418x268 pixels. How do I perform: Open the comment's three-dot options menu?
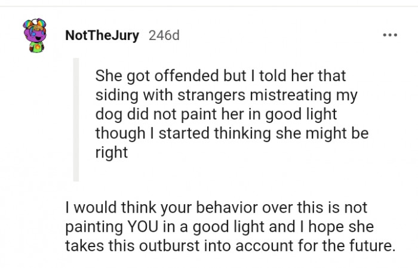(x=389, y=35)
